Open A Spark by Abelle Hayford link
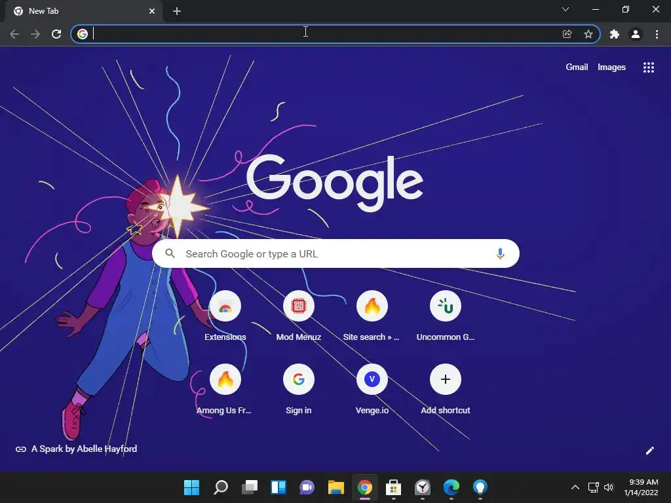Screen dimensions: 671x503 [x=77, y=449]
